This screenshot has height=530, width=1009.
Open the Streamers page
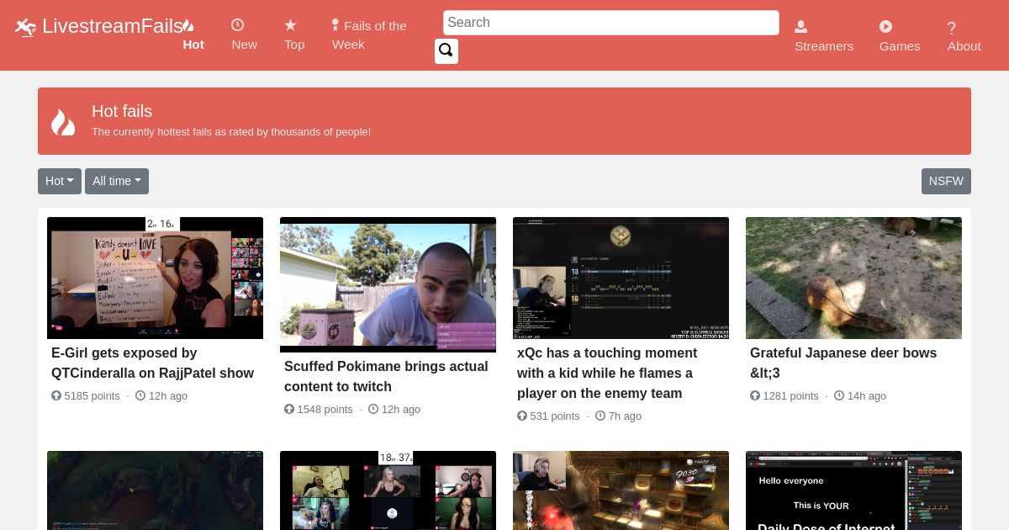824,46
